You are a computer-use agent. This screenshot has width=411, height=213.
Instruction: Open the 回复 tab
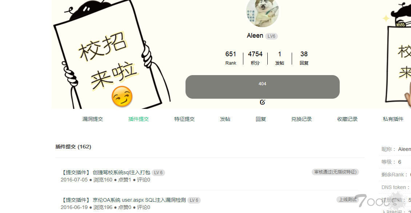pos(261,119)
